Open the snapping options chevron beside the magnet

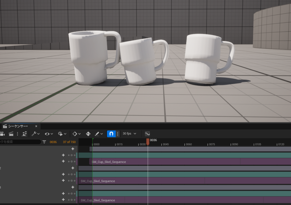[117, 134]
